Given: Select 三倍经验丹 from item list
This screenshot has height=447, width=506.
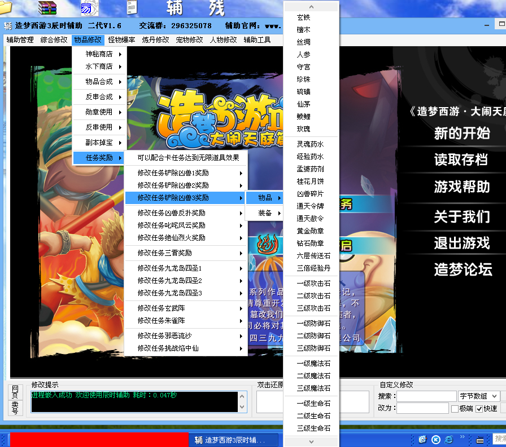Looking at the screenshot, I should click(311, 268).
